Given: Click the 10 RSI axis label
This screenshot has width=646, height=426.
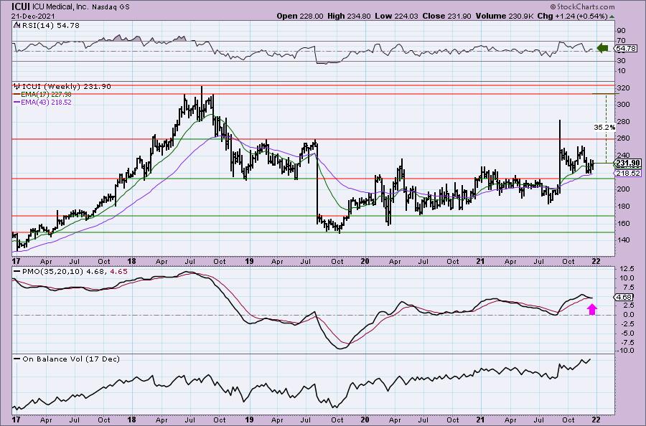Looking at the screenshot, I should (x=622, y=71).
